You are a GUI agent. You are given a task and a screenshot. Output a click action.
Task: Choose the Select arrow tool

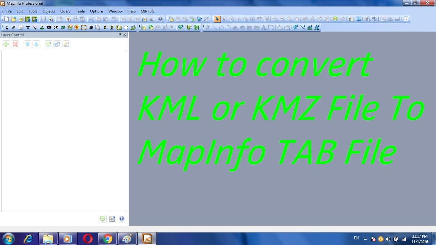(217, 19)
